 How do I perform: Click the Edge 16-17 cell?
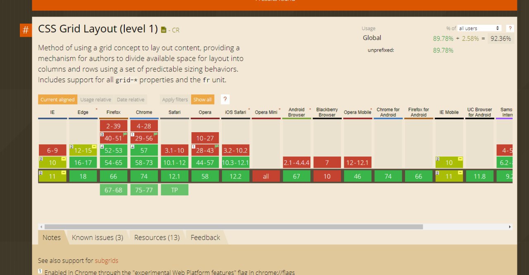[83, 163]
